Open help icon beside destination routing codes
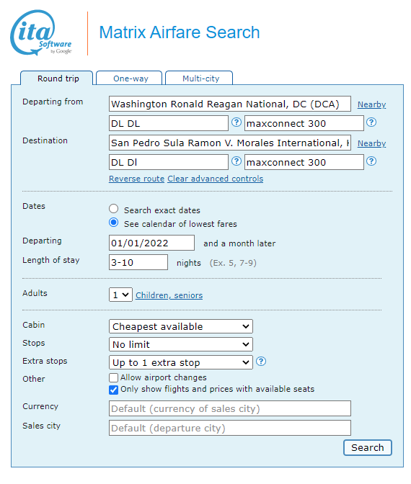 pos(237,161)
